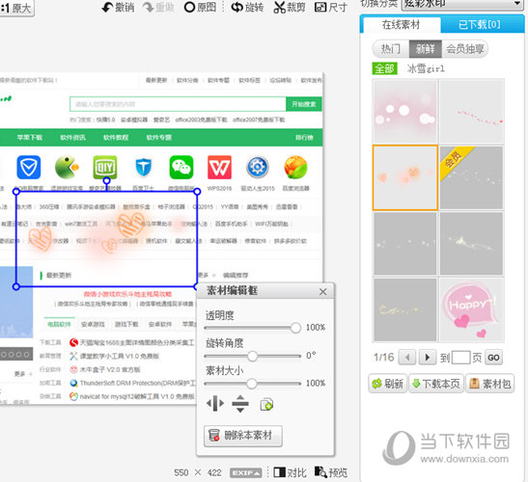
Task: Flip the material vertically icon
Action: pos(240,404)
